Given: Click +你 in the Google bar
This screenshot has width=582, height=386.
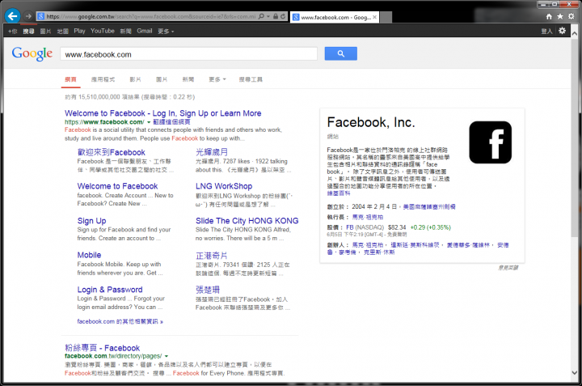Looking at the screenshot, I should [x=13, y=32].
